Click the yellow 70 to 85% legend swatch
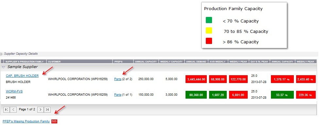The width and height of the screenshot is (320, 125). coord(209,31)
